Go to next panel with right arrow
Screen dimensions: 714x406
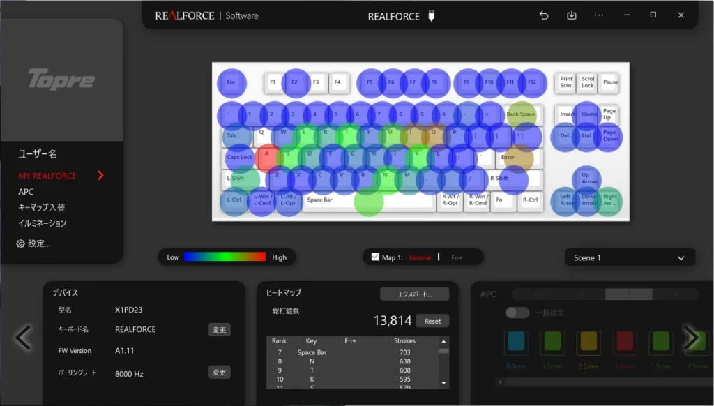tap(690, 338)
